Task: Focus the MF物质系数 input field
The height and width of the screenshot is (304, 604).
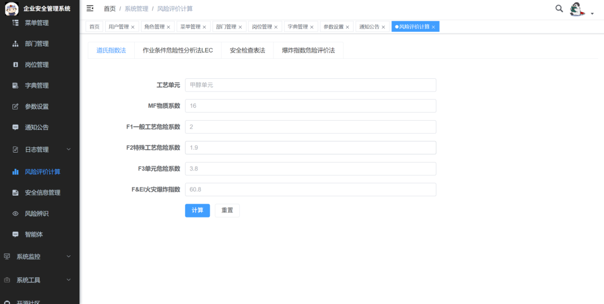Action: coord(310,106)
